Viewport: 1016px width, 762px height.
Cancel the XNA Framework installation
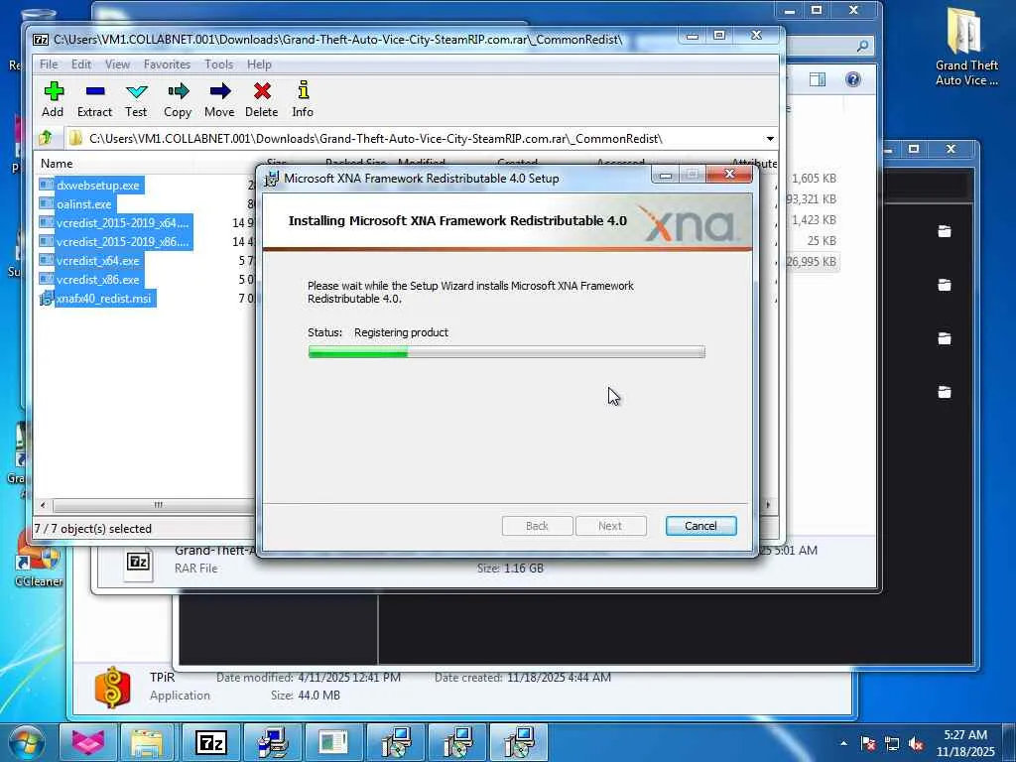tap(701, 526)
